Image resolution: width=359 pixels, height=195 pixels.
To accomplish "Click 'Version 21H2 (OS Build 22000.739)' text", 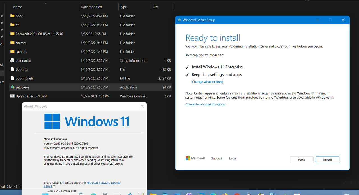I will (x=66, y=144).
